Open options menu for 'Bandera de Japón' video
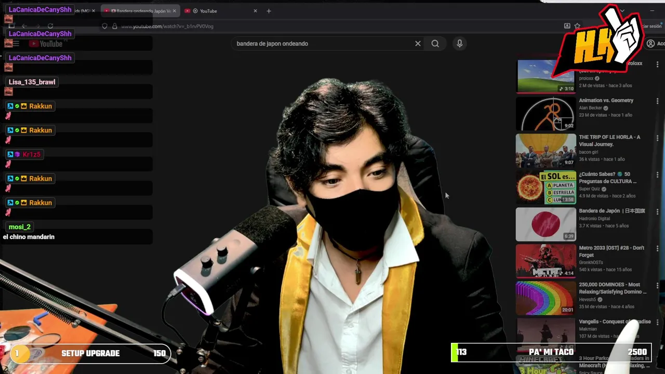Image resolution: width=665 pixels, height=374 pixels. [x=657, y=211]
